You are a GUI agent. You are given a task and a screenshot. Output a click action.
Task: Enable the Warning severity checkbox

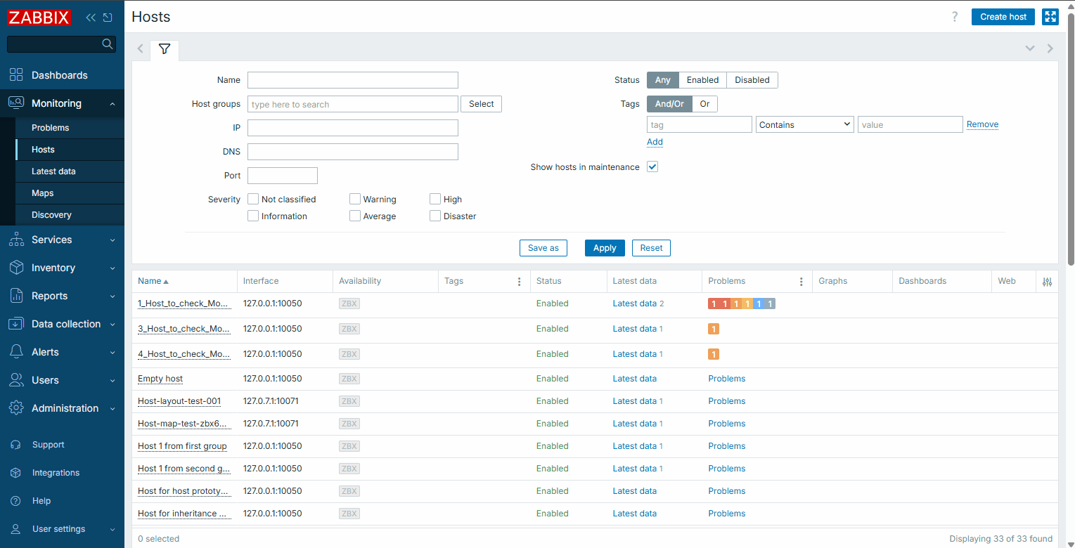coord(355,200)
